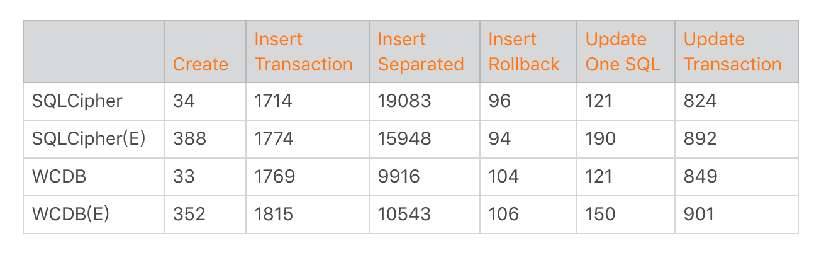This screenshot has height=253, width=819.
Task: Click the Insert Separated header
Action: pyautogui.click(x=421, y=52)
